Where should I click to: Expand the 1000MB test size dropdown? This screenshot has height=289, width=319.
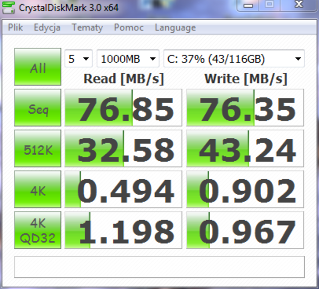(x=128, y=59)
